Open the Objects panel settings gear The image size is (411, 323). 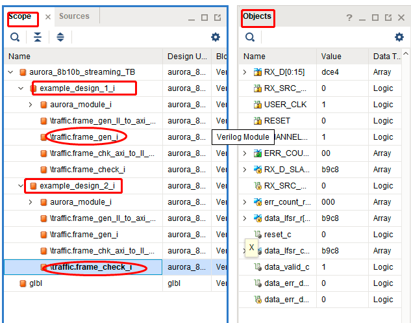pyautogui.click(x=399, y=37)
